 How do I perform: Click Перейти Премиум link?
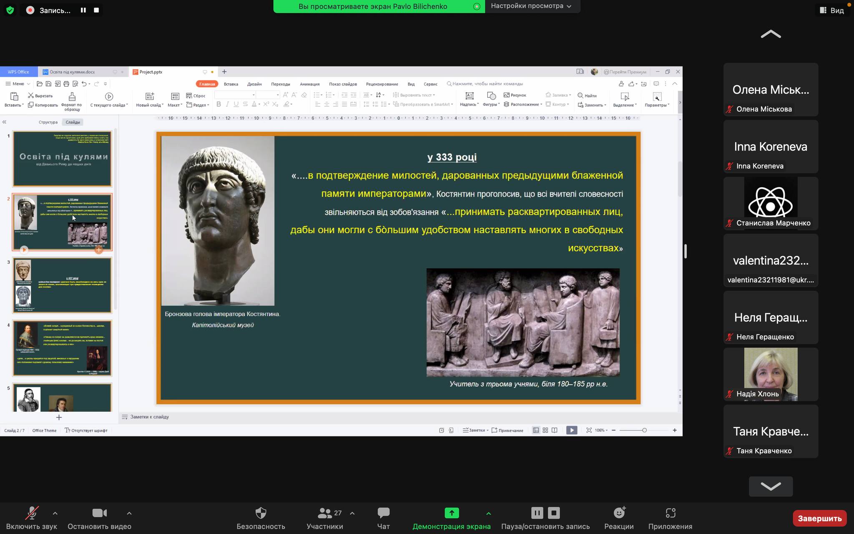pyautogui.click(x=625, y=72)
